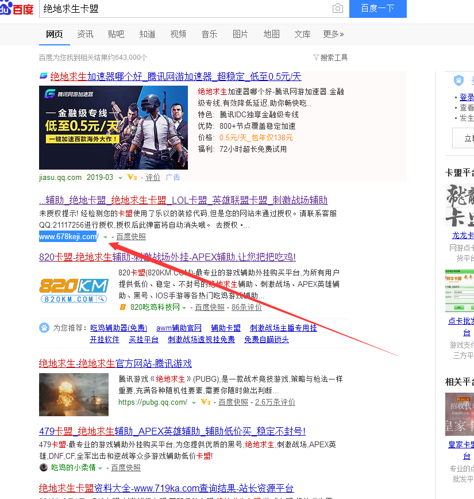Click the orange icon before 820吃鸡科技网
The height and width of the screenshot is (499, 474).
[x=123, y=308]
